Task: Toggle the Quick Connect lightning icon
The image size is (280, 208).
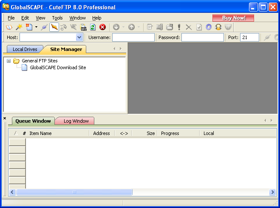Action: (54, 27)
